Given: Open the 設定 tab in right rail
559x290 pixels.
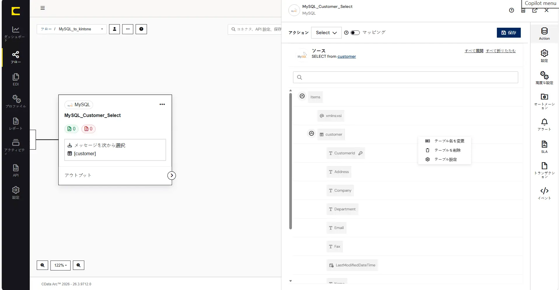Looking at the screenshot, I should pyautogui.click(x=544, y=56).
